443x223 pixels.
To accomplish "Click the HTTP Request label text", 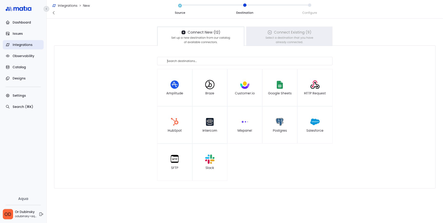I will [x=315, y=93].
